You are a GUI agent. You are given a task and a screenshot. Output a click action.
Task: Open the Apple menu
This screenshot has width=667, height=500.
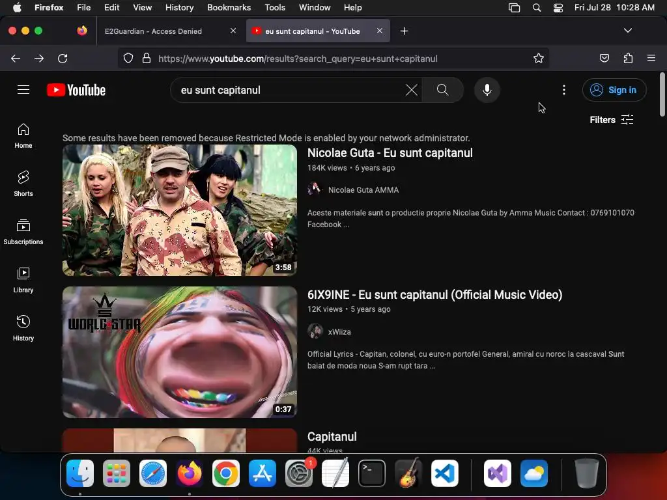point(17,7)
